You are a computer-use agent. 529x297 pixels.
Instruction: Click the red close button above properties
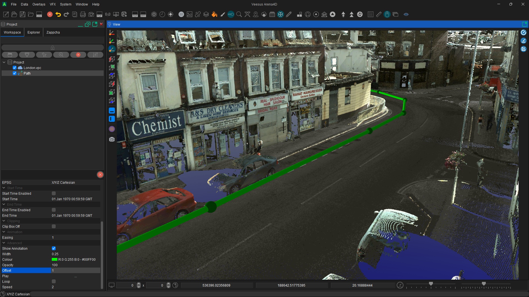pyautogui.click(x=100, y=175)
